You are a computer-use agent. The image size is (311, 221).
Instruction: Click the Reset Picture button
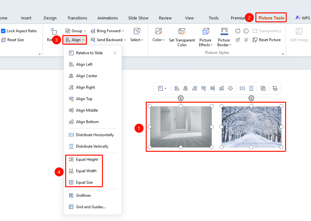pyautogui.click(x=267, y=40)
